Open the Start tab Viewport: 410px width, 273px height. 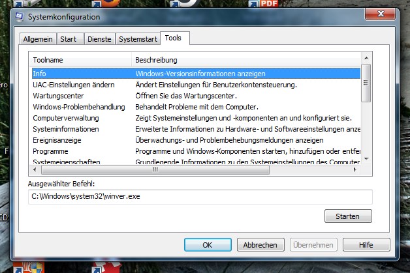coord(71,39)
